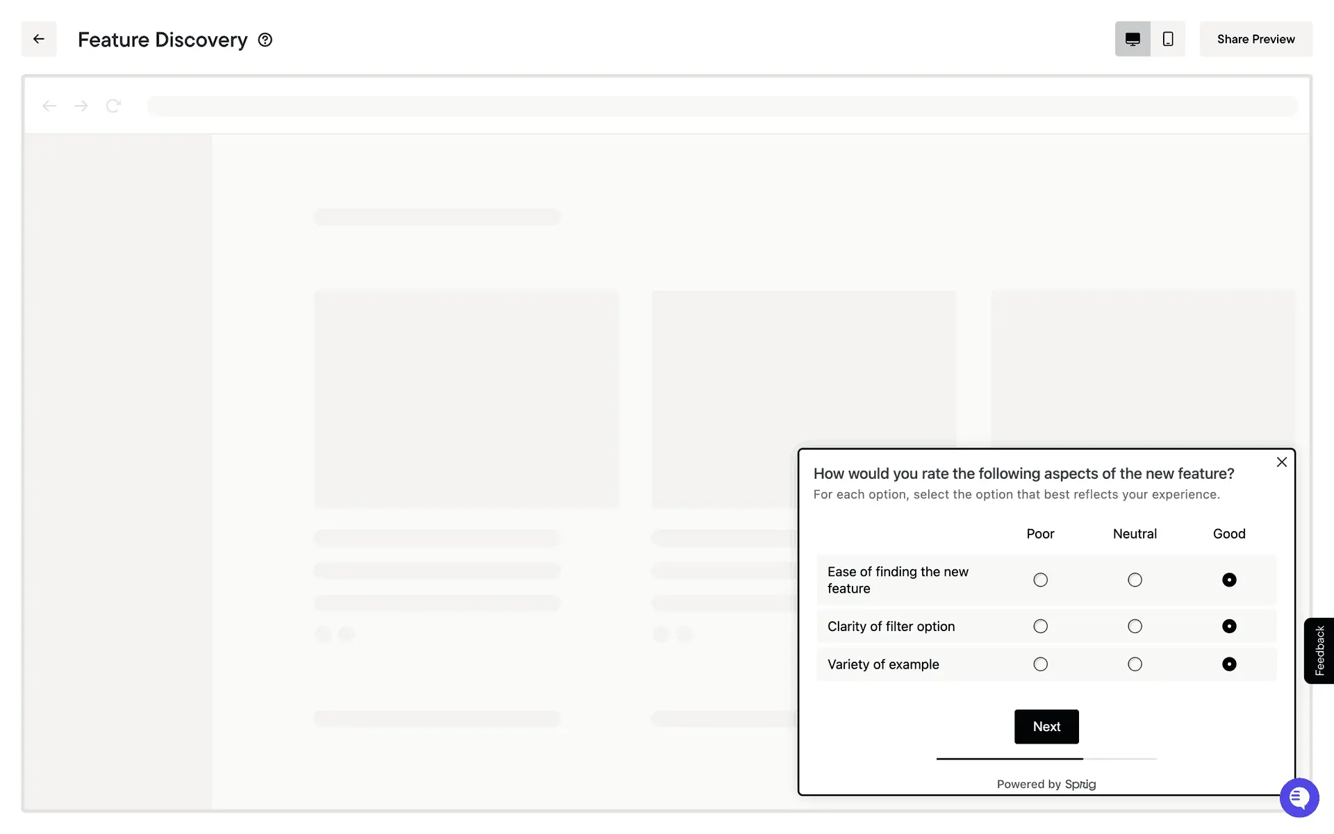Viewport: 1334px width, 834px height.
Task: Click the mock browser address bar
Action: click(723, 106)
